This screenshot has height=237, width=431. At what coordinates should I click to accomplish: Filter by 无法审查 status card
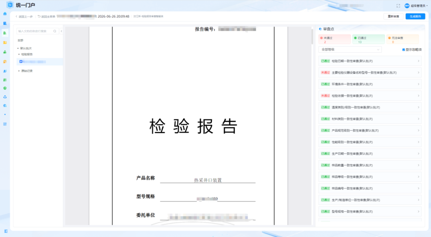402,39
